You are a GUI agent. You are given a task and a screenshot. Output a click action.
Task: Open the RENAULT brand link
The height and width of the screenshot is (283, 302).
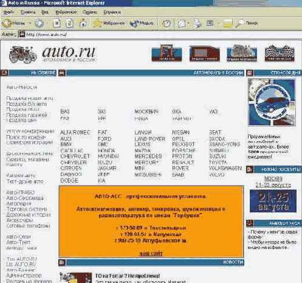(183, 162)
